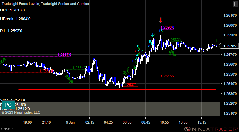Screen dimensions: 239x132
Task: Click the red 1 label at line end
Action: 219,90
